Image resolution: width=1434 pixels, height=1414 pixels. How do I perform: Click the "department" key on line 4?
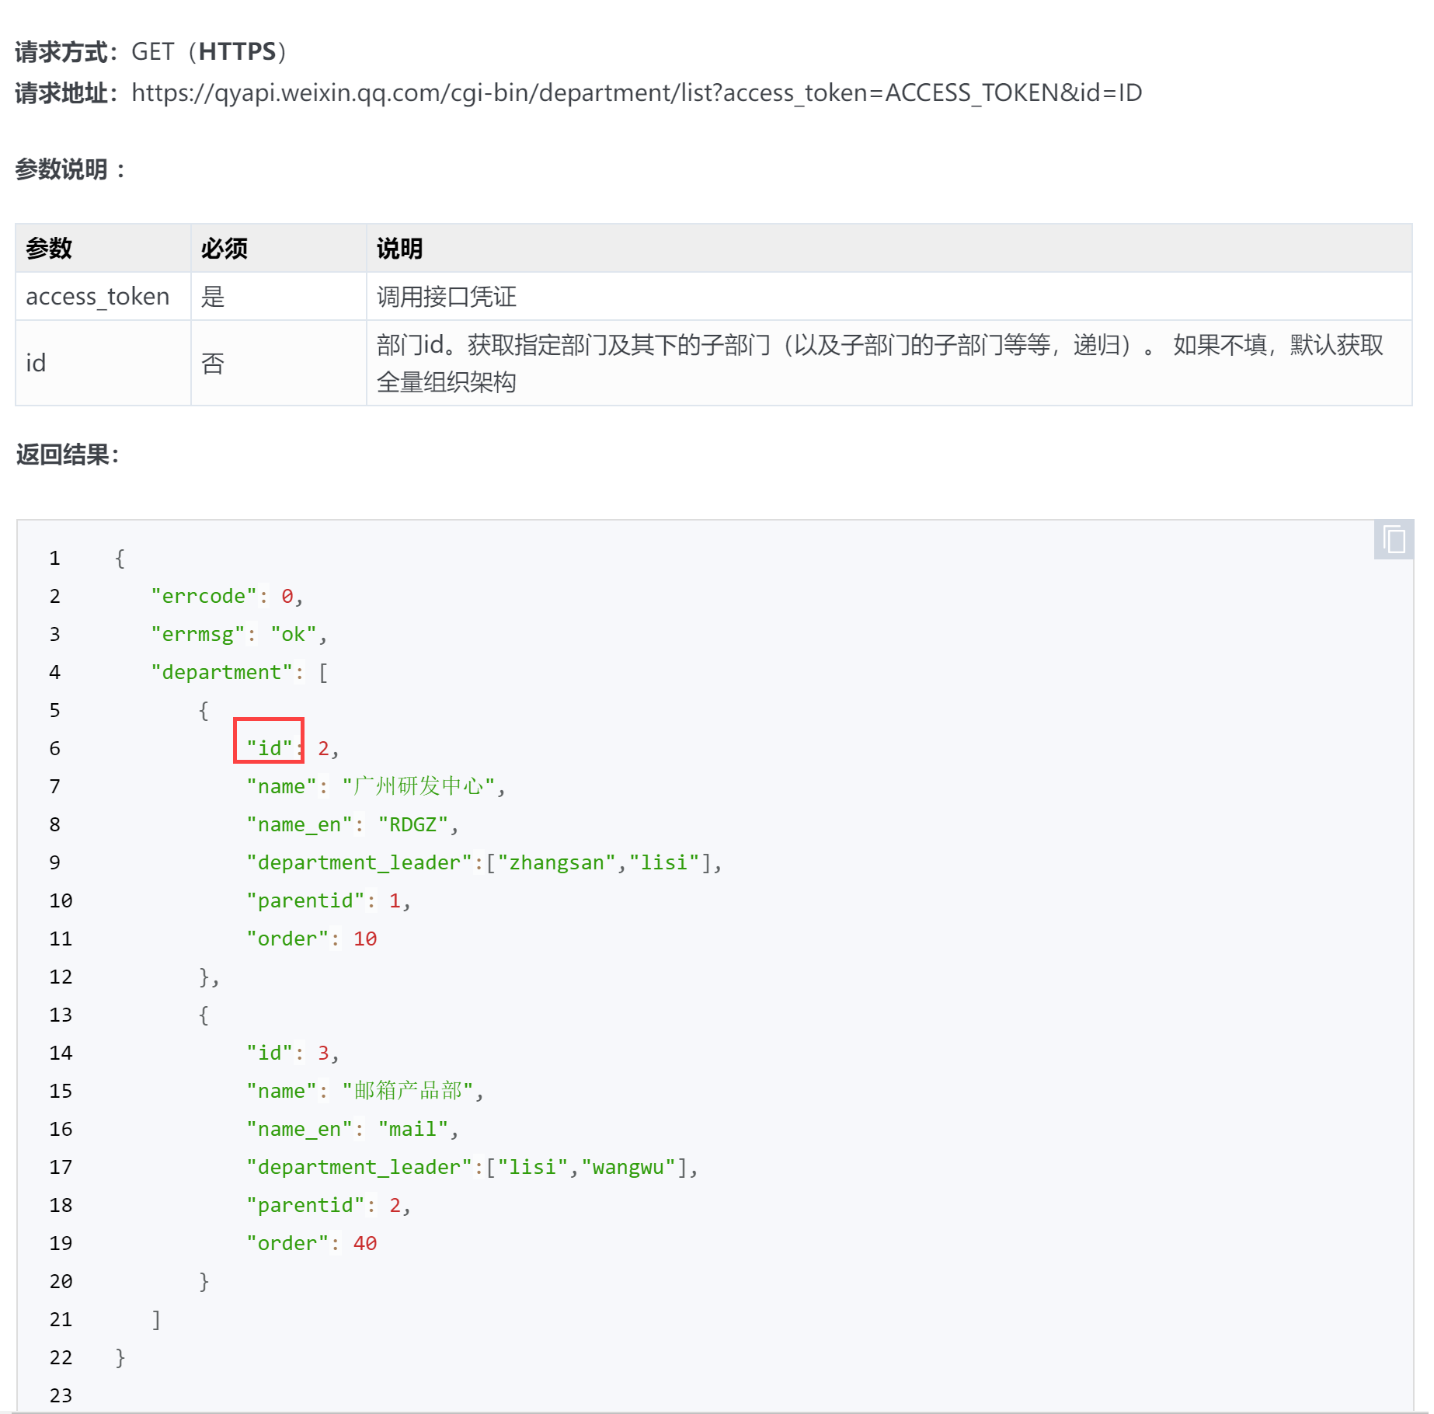tap(221, 672)
